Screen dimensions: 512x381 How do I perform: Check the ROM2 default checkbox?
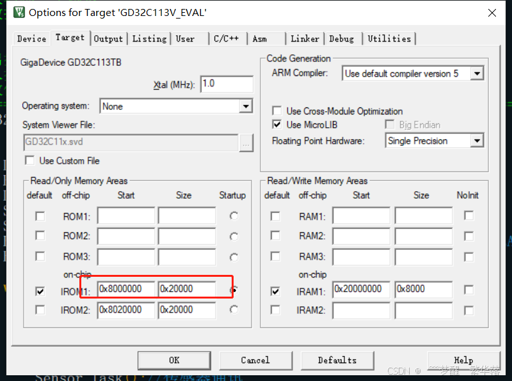[40, 235]
